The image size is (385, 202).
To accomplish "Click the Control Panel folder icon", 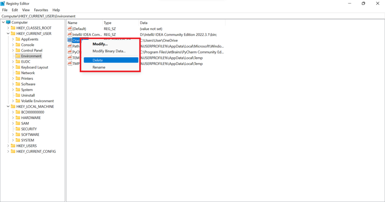I will click(18, 50).
